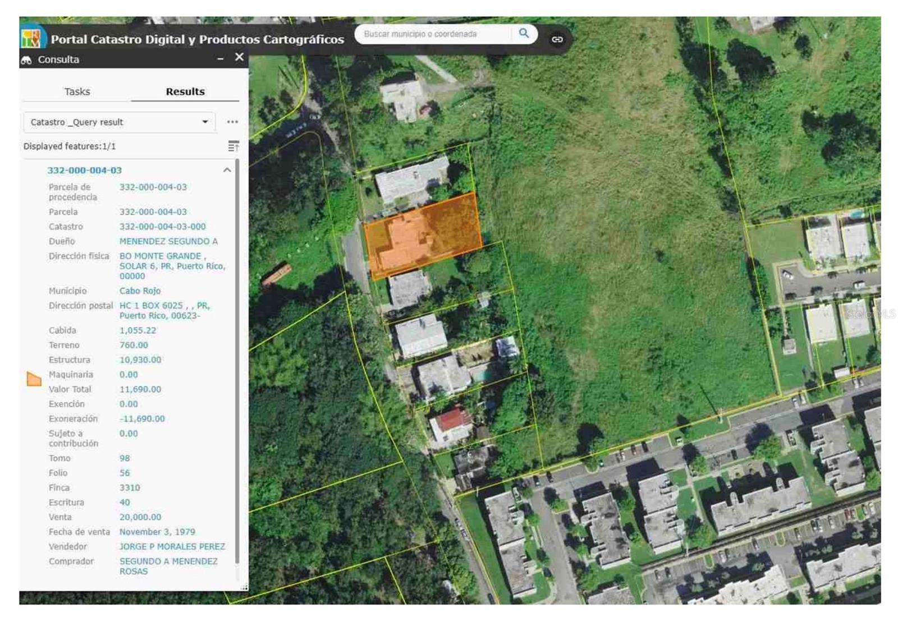Open the Catastro _Query result dropdown
The image size is (898, 627).
coord(119,122)
